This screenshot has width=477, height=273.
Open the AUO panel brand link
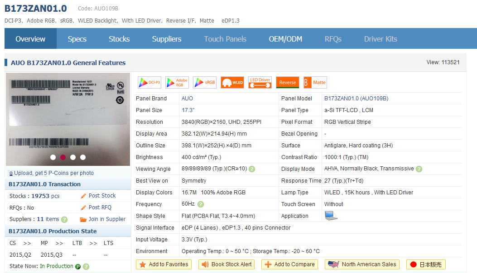click(x=187, y=99)
